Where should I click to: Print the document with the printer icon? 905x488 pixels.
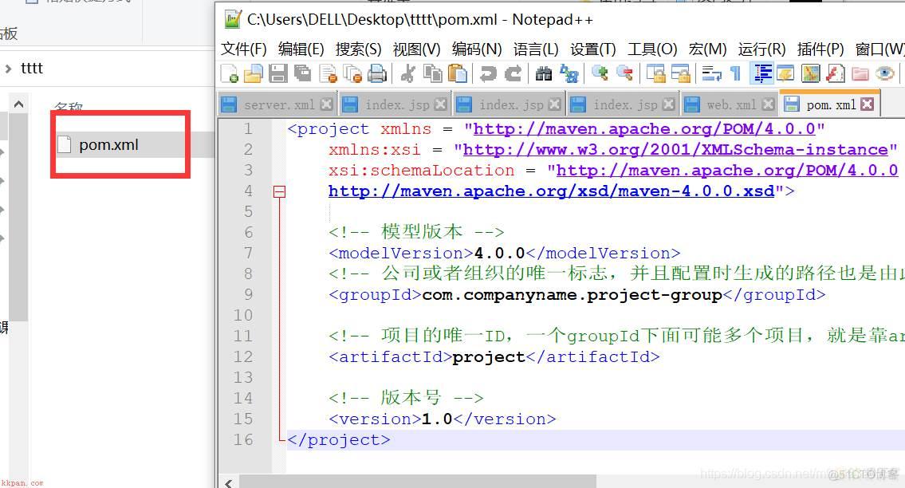[377, 73]
